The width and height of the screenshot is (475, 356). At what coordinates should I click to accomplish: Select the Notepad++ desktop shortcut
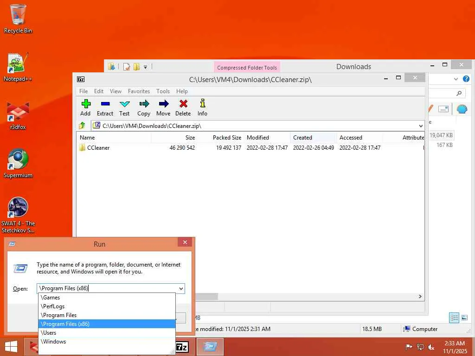18,67
